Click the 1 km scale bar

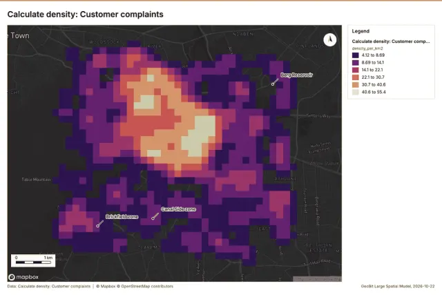tap(33, 260)
